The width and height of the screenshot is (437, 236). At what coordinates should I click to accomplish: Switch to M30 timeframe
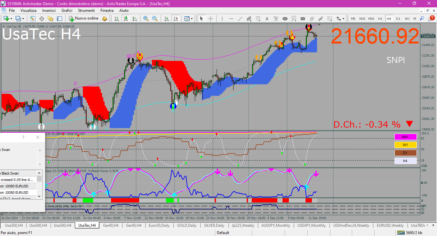pos(371,19)
